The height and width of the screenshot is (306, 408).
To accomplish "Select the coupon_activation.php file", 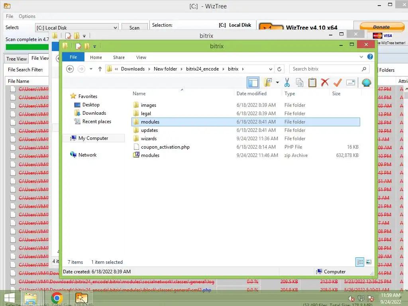I will (245, 147).
